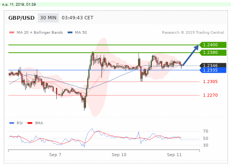The image size is (231, 166).
Task: Click the GBP/USD pair title
Action: click(21, 18)
